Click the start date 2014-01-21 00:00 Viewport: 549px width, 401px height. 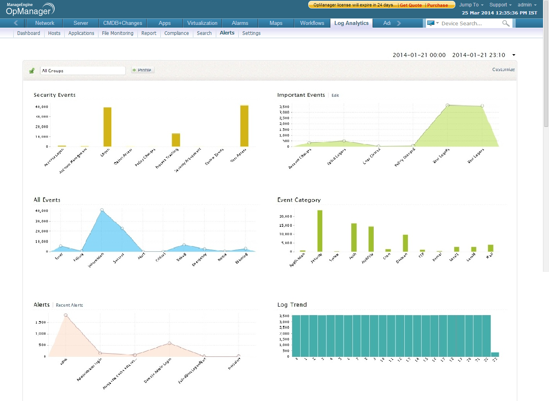click(x=419, y=55)
